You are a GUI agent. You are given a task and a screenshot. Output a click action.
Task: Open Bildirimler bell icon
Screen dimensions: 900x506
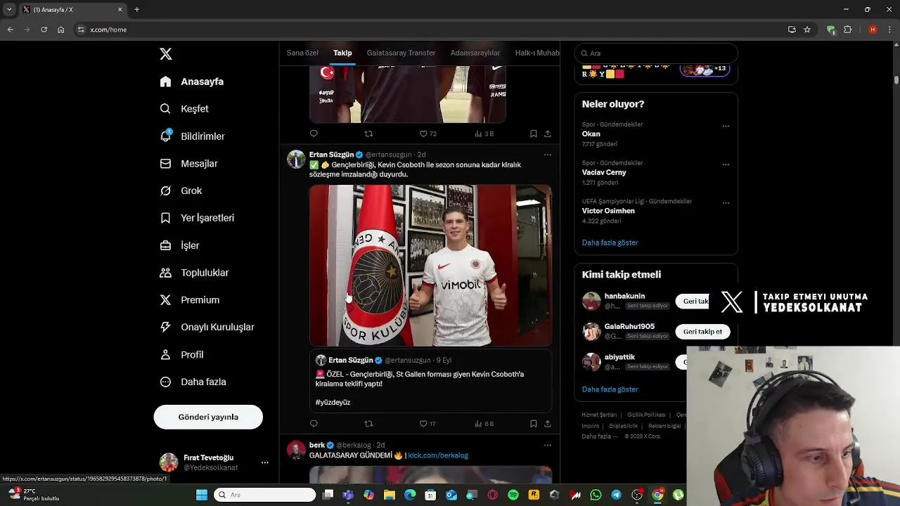(165, 136)
